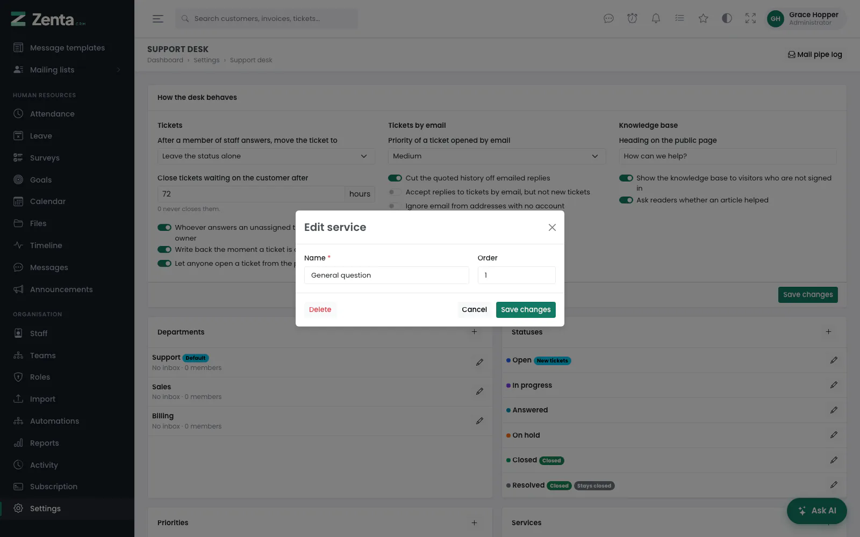Open the chat messages icon in top bar
This screenshot has width=860, height=537.
608,18
